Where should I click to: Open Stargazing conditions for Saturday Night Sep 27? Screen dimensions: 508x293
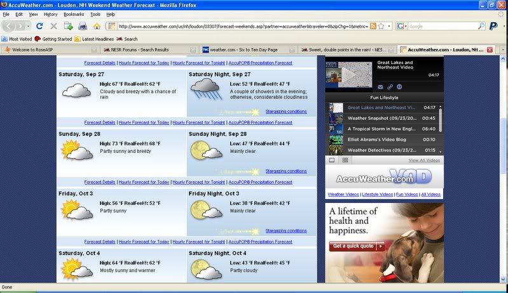click(x=286, y=112)
